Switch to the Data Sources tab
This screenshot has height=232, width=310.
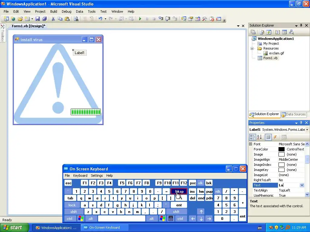point(294,114)
